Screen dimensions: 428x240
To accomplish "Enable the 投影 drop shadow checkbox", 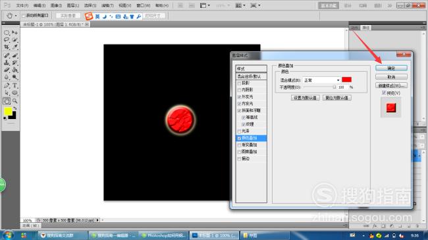I will tap(239, 84).
